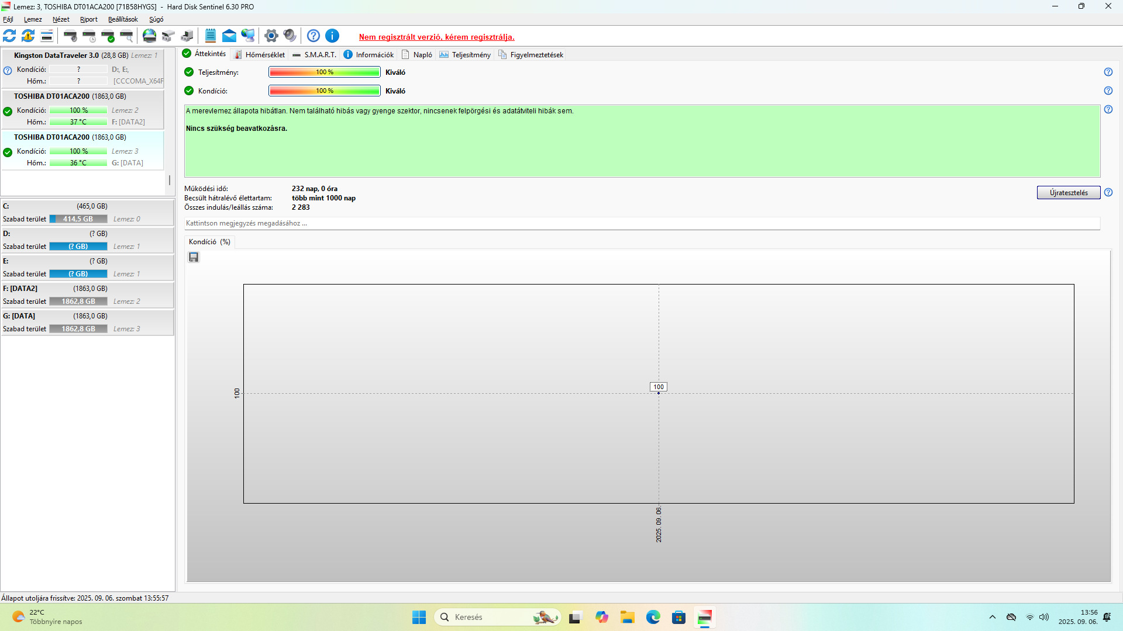The width and height of the screenshot is (1123, 631).
Task: Click the unregistered version registration link
Action: (x=436, y=37)
